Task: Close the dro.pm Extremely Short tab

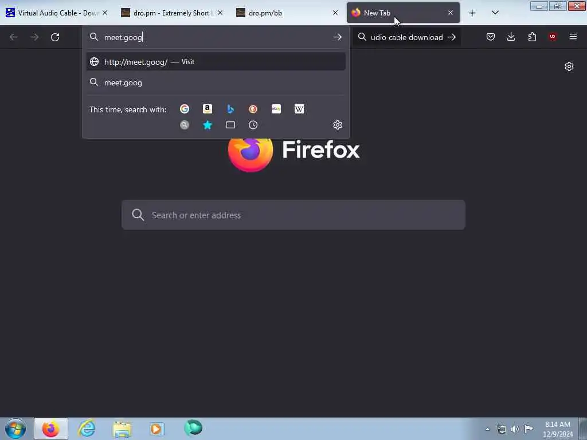Action: click(x=220, y=13)
